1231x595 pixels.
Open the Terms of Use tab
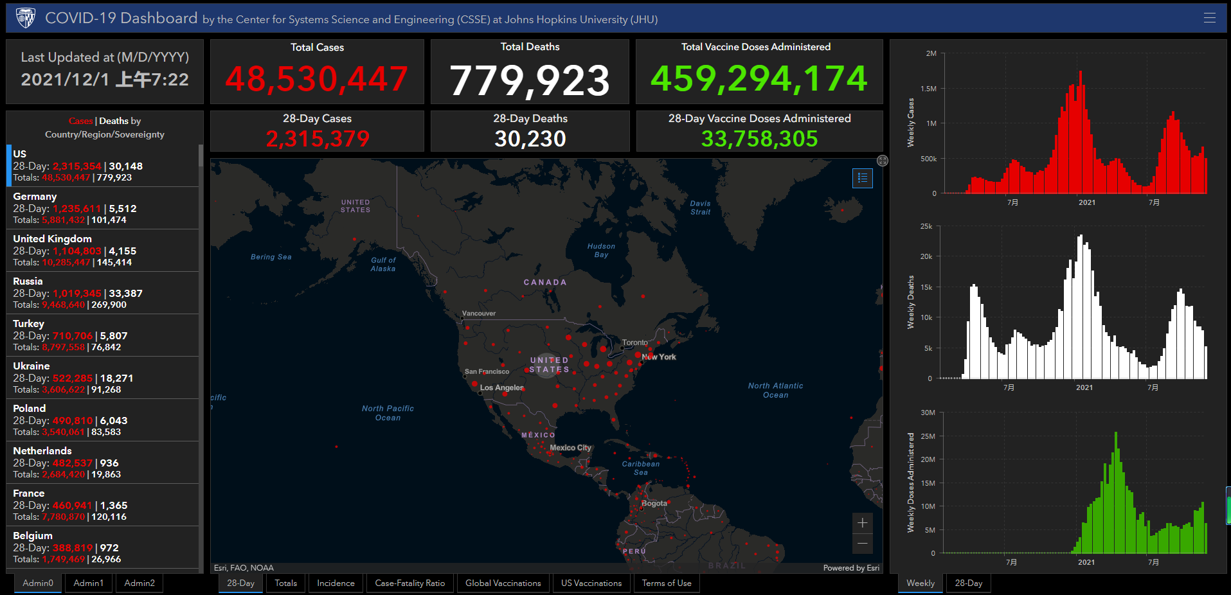(667, 583)
